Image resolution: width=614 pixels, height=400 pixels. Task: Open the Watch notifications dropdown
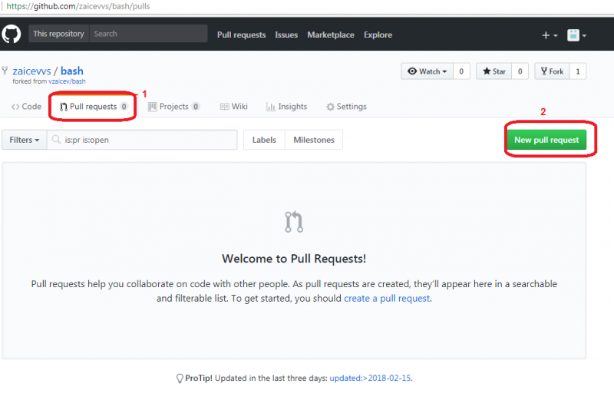click(x=427, y=71)
